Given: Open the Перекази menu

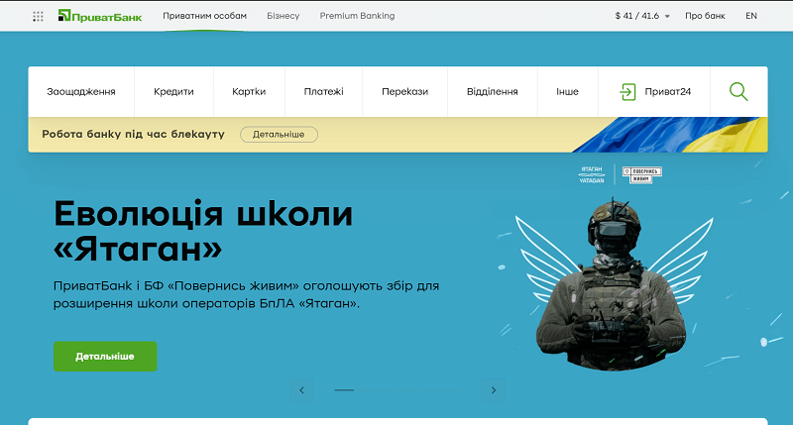Looking at the screenshot, I should click(405, 92).
